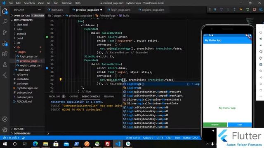Open File menu
The width and height of the screenshot is (264, 148).
[11, 3]
